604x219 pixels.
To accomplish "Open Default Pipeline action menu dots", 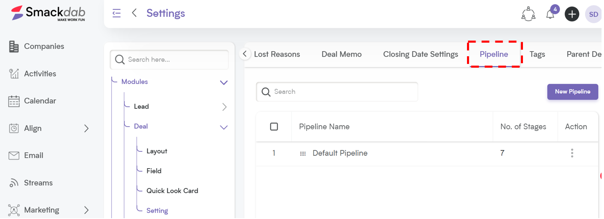I will click(572, 153).
